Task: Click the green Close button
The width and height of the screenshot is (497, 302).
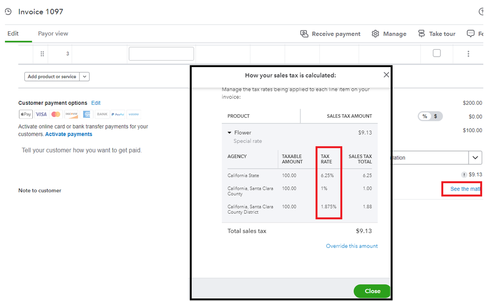Action: (372, 291)
